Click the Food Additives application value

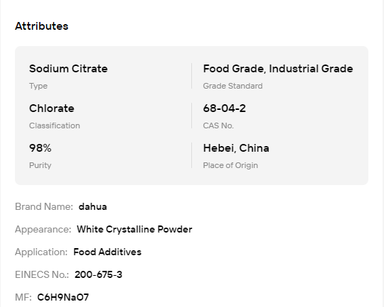pyautogui.click(x=107, y=252)
